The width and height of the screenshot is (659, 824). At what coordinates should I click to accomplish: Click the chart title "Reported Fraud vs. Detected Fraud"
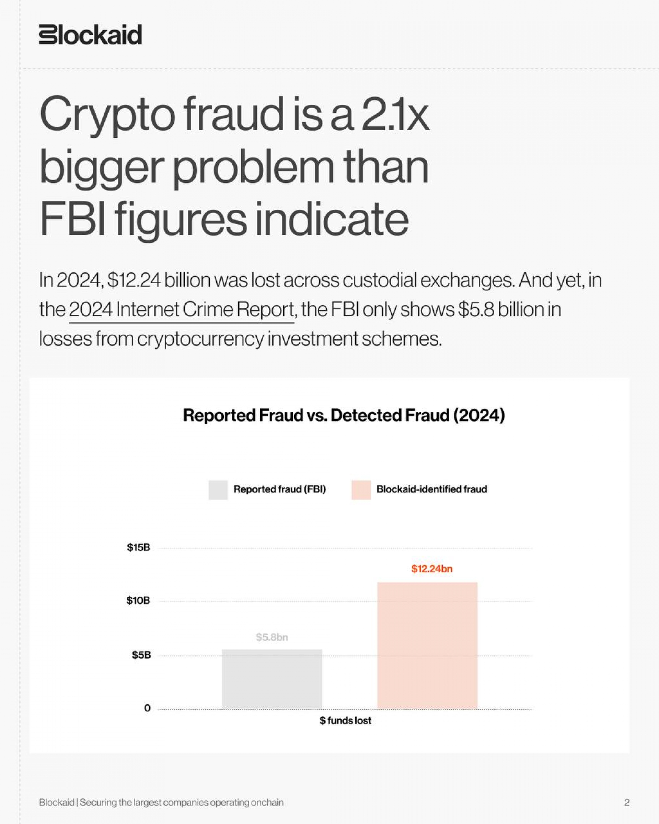coord(344,415)
